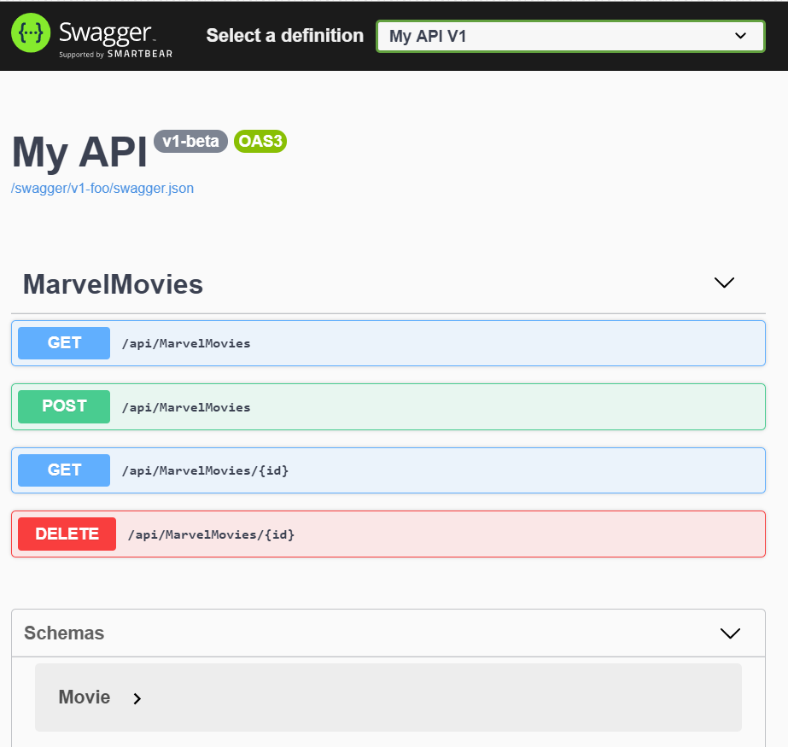788x747 pixels.
Task: Click the v1-beta version badge
Action: click(190, 141)
